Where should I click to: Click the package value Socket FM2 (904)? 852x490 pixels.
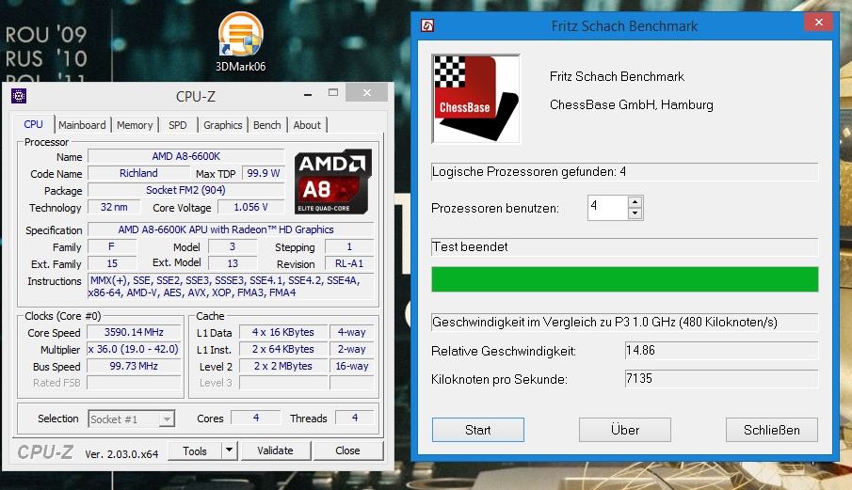(x=185, y=190)
